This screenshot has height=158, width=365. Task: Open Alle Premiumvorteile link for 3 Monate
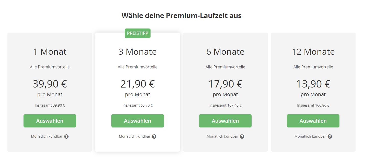click(137, 67)
